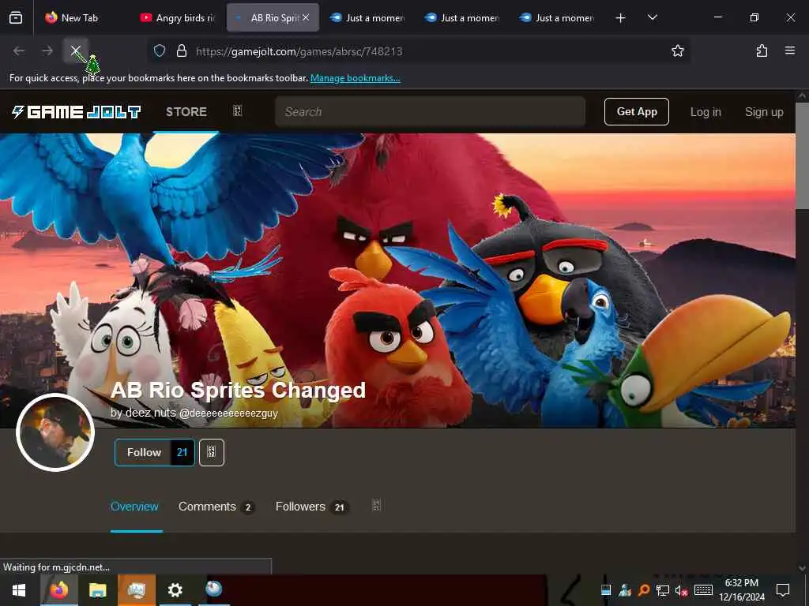
Task: Open Firefox hamburger application menu
Action: click(x=789, y=50)
